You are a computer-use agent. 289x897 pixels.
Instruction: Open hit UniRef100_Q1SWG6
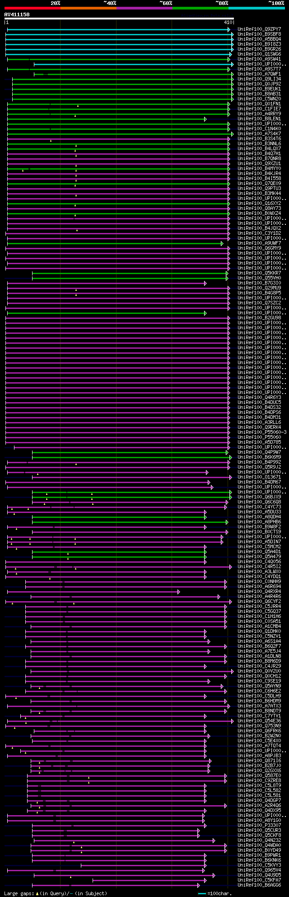259,54
